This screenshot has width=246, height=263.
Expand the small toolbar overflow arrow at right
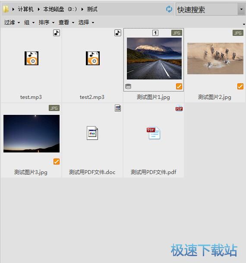244,24
